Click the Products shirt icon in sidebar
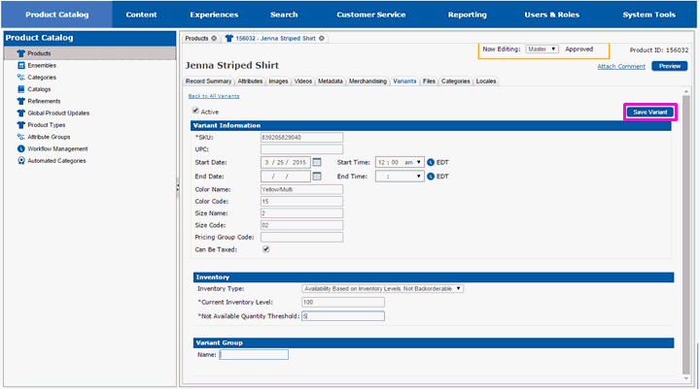 point(21,53)
